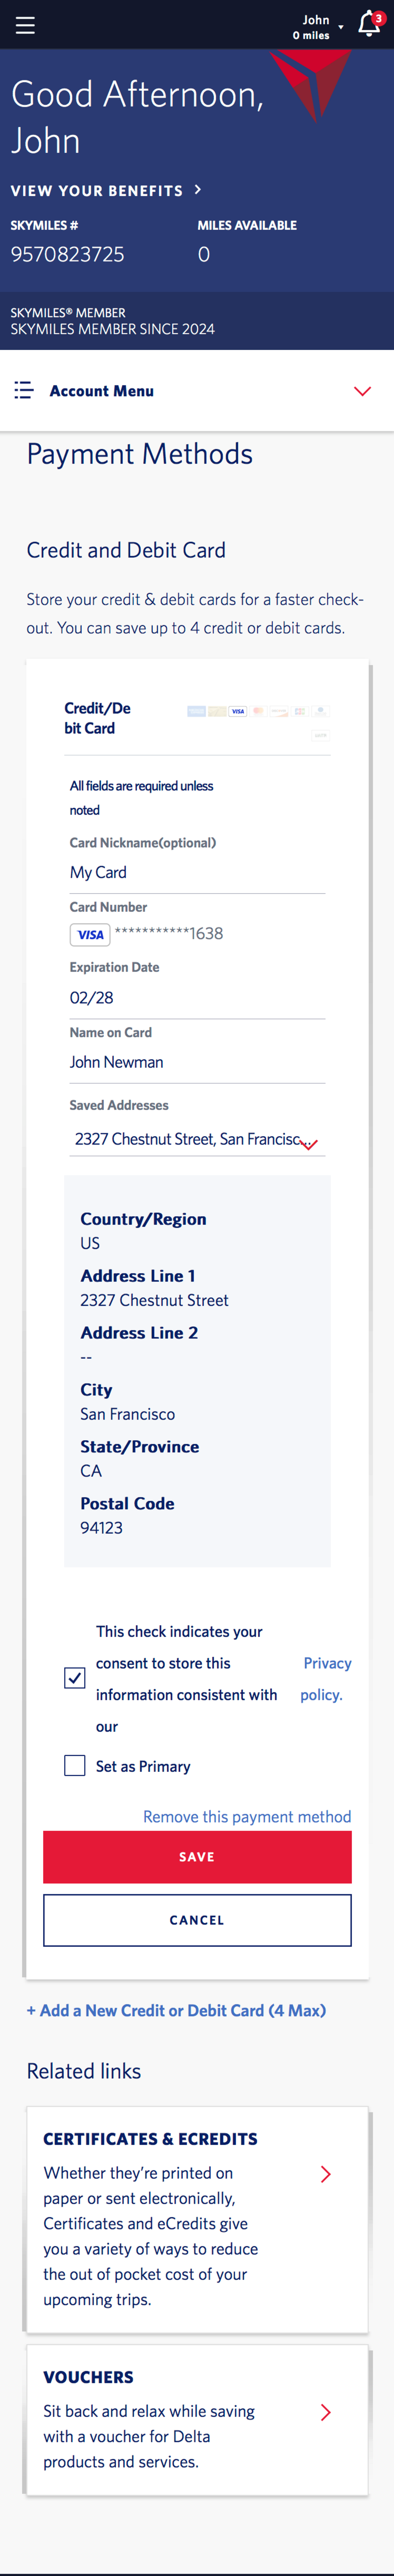Save the credit card details
The height and width of the screenshot is (2576, 394).
[x=196, y=1857]
